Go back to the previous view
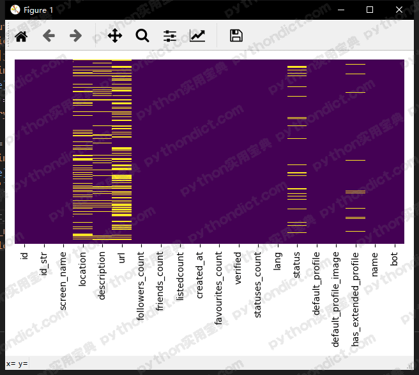Screen dimensions: 419x375 coord(49,36)
